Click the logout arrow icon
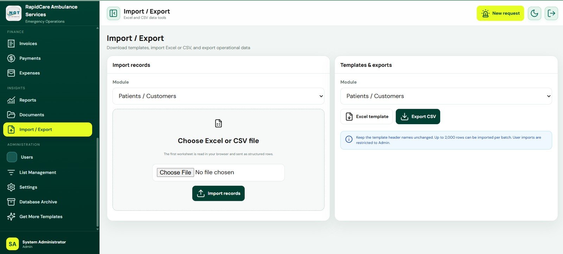 tap(551, 13)
